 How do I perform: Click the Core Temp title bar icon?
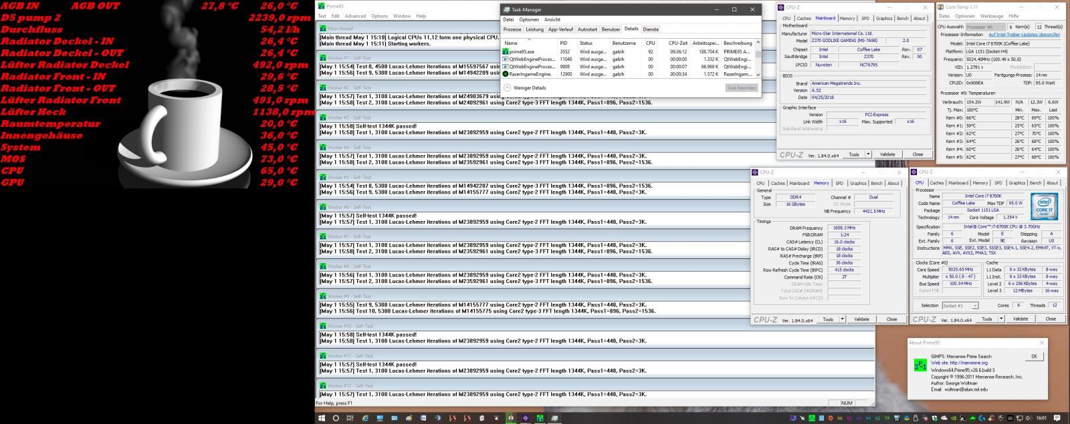(x=941, y=7)
